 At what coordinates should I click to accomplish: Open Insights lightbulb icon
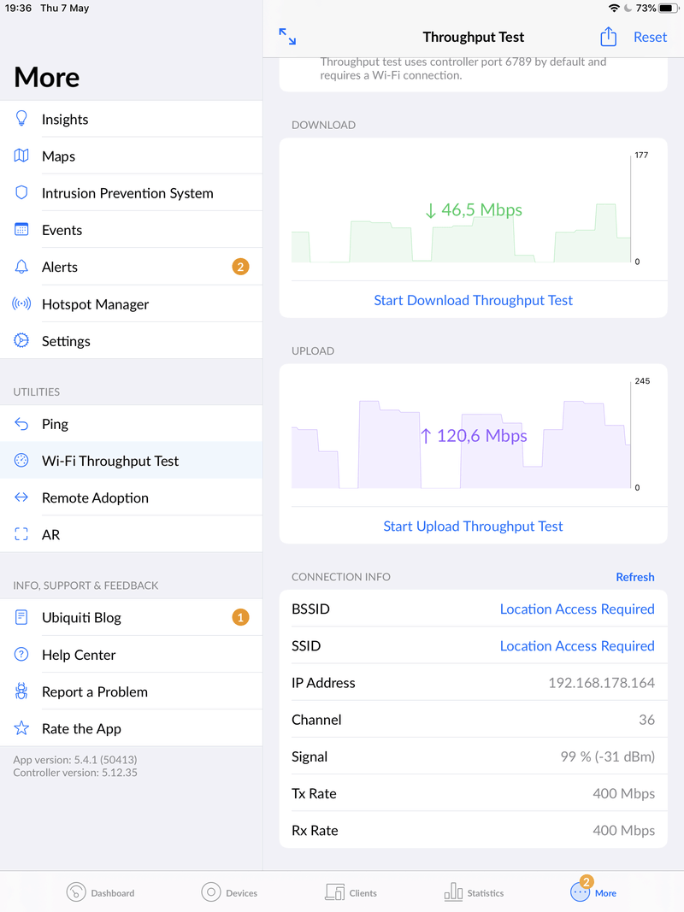click(21, 119)
